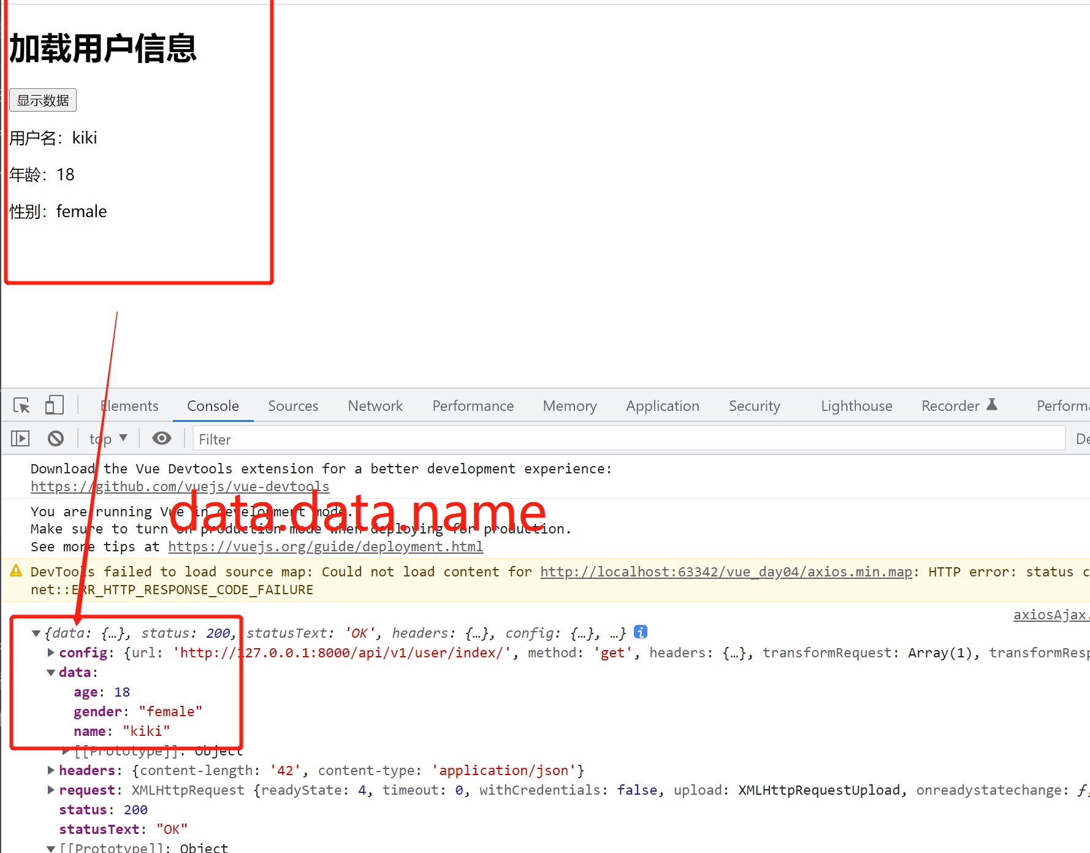Clear the console with the ban icon
Image resolution: width=1090 pixels, height=853 pixels.
56,438
